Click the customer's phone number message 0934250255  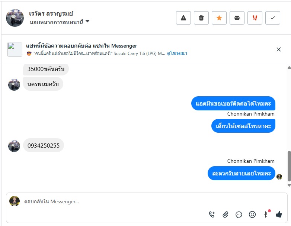pyautogui.click(x=44, y=145)
